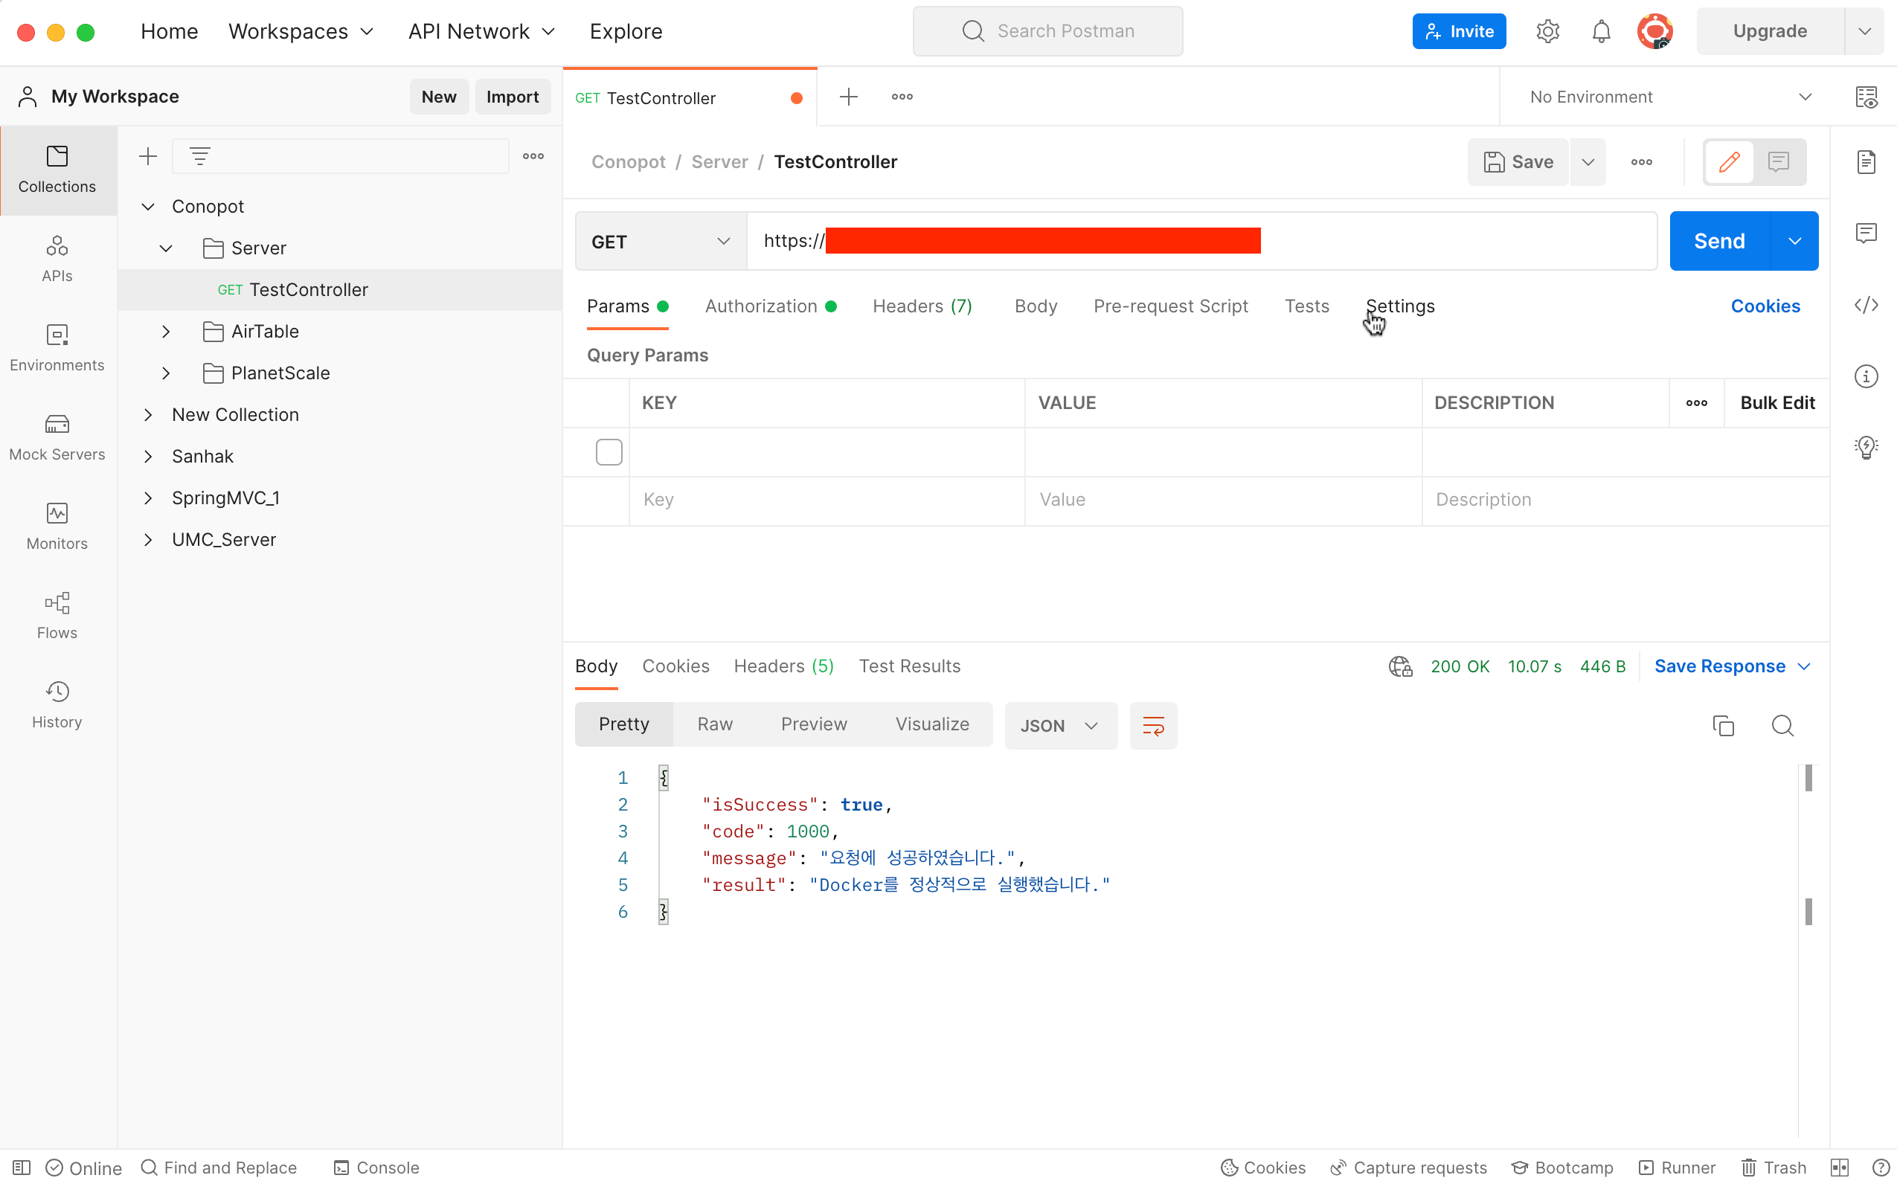This screenshot has width=1897, height=1178.
Task: Search within the response body
Action: [1782, 725]
